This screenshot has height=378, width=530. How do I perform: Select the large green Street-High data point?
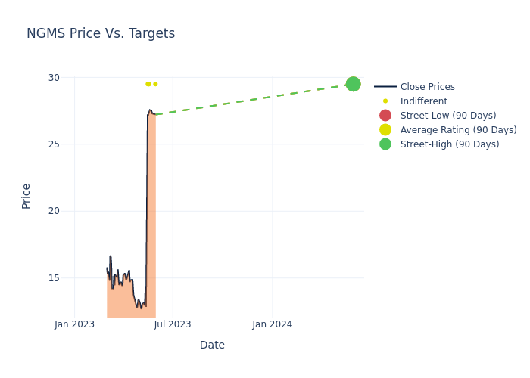point(353,84)
